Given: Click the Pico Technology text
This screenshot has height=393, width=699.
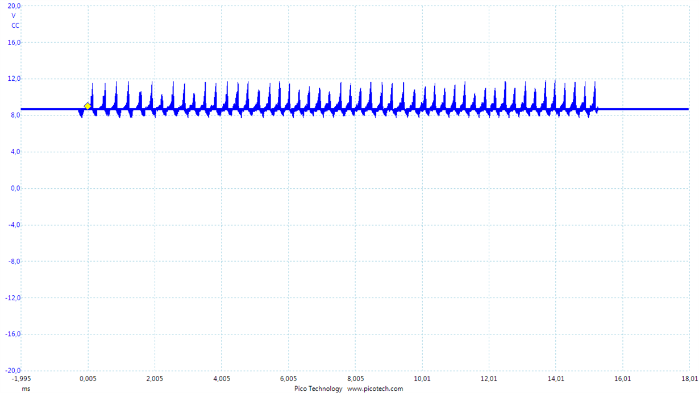Looking at the screenshot, I should pos(318,389).
